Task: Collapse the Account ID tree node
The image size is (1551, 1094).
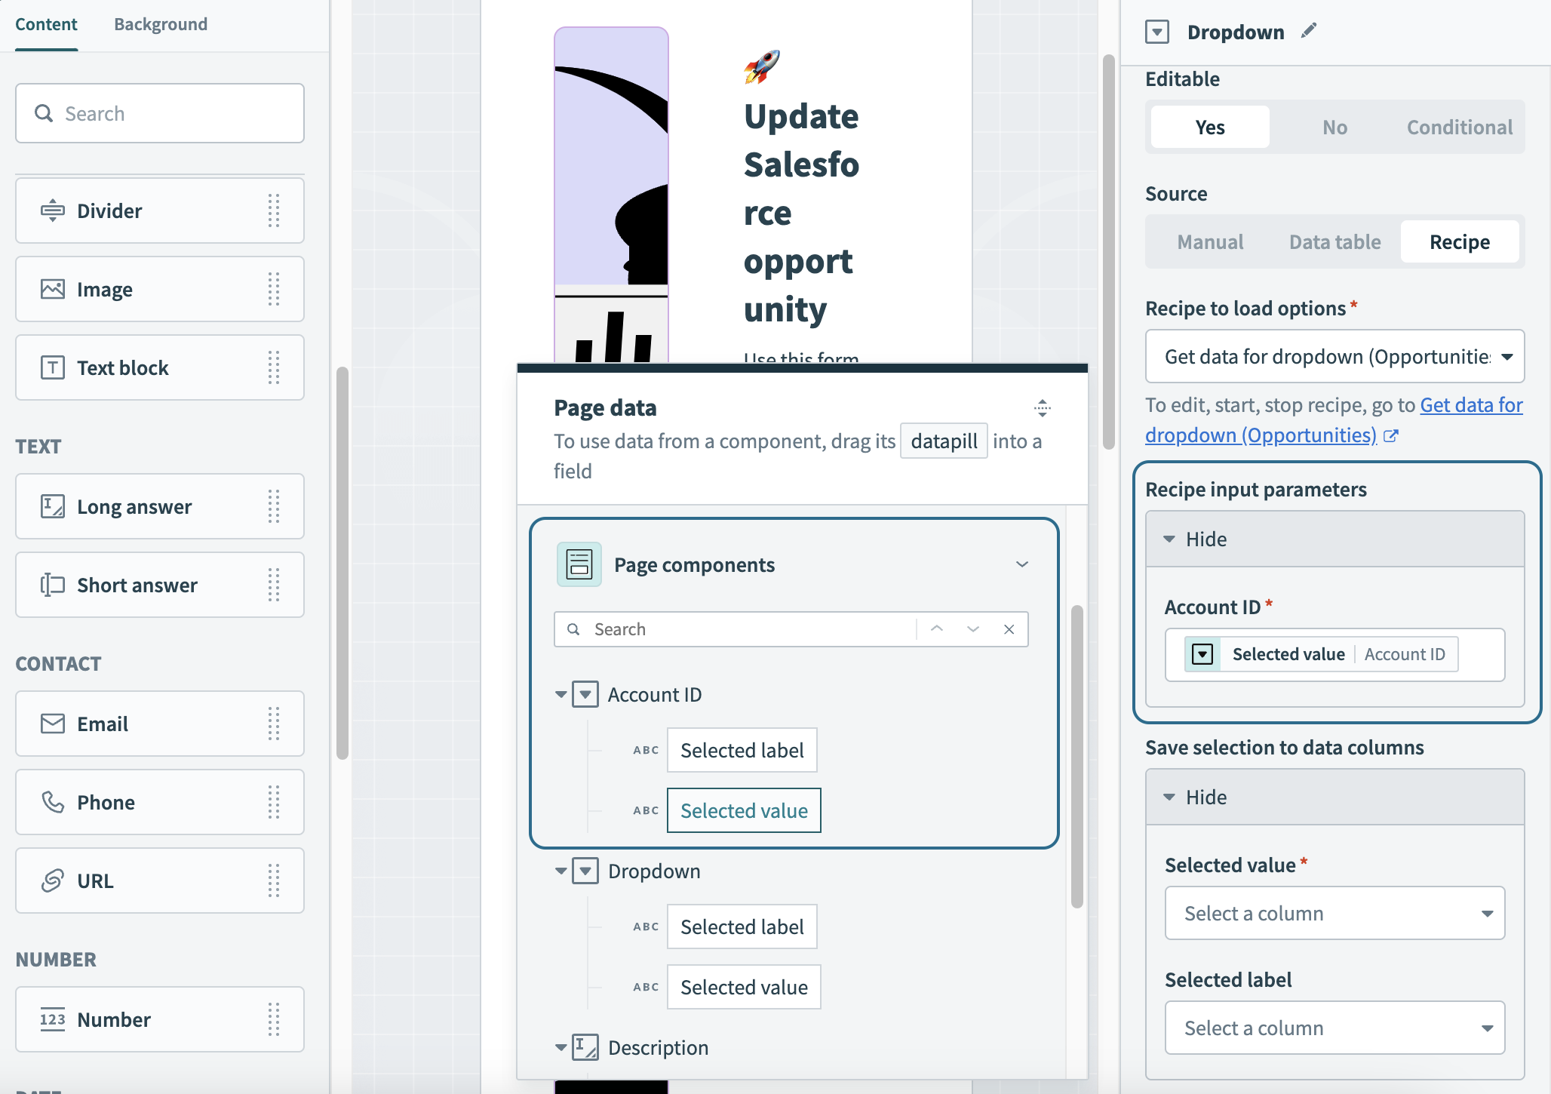Action: 561,694
